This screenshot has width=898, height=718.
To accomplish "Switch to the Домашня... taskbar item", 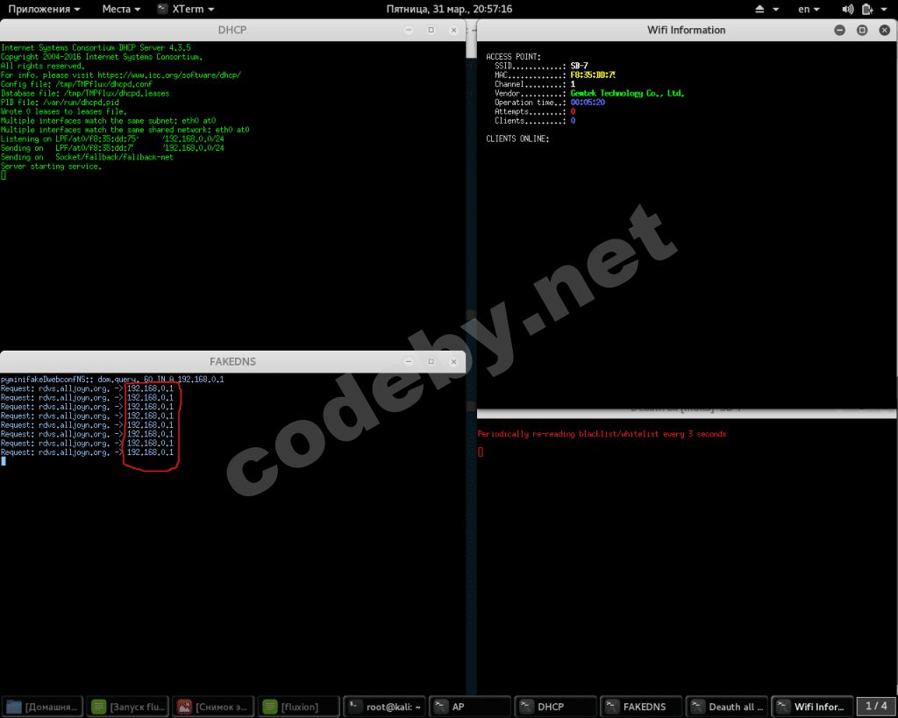I will click(x=42, y=707).
